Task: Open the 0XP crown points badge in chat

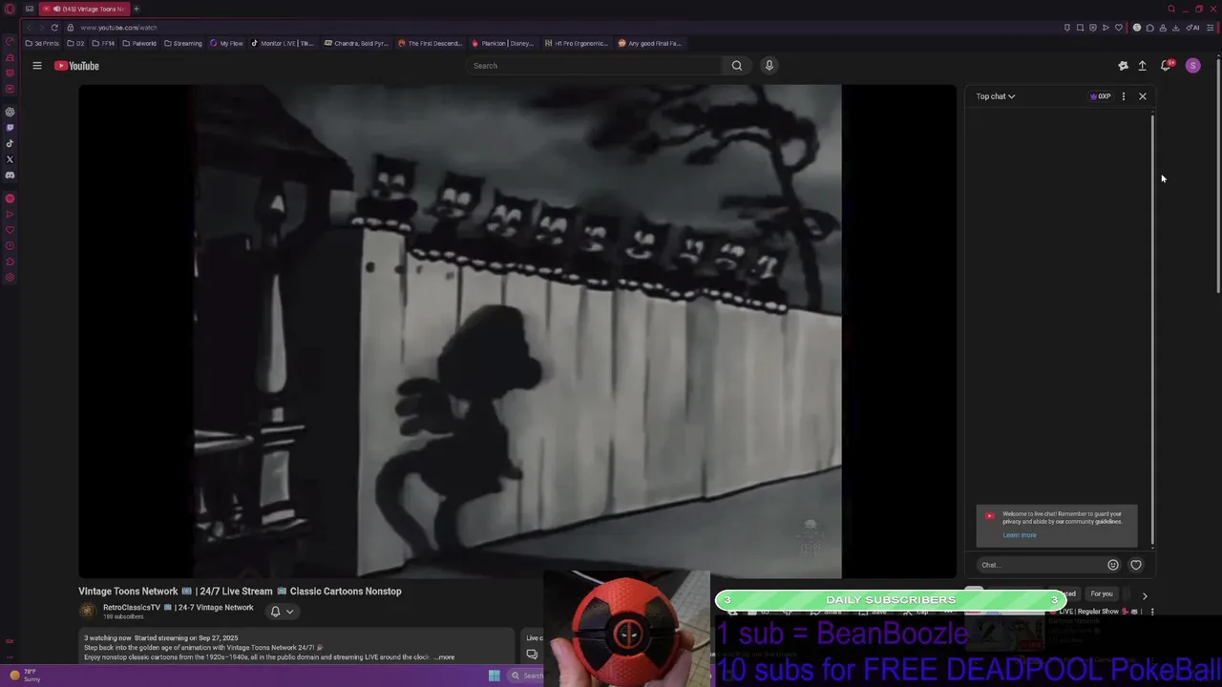Action: coord(1101,96)
